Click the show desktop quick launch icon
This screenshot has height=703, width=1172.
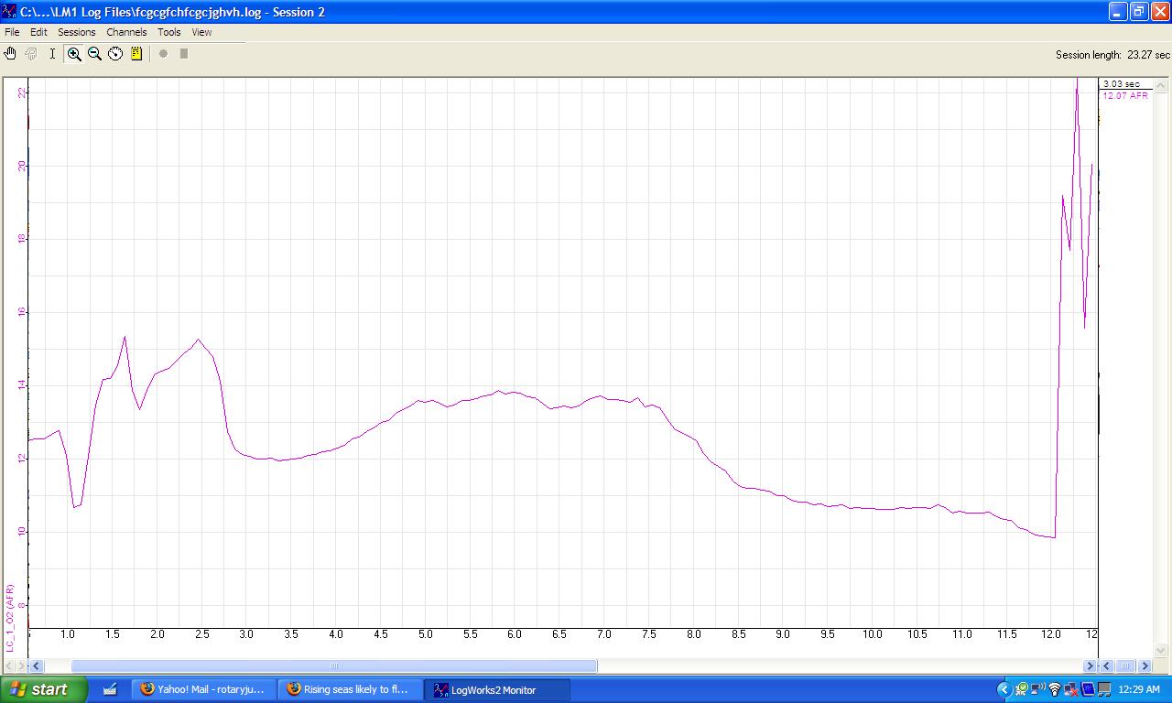110,689
